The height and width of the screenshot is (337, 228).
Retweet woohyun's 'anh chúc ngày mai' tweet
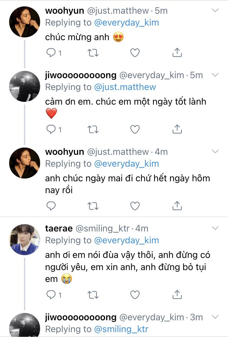pos(93,206)
